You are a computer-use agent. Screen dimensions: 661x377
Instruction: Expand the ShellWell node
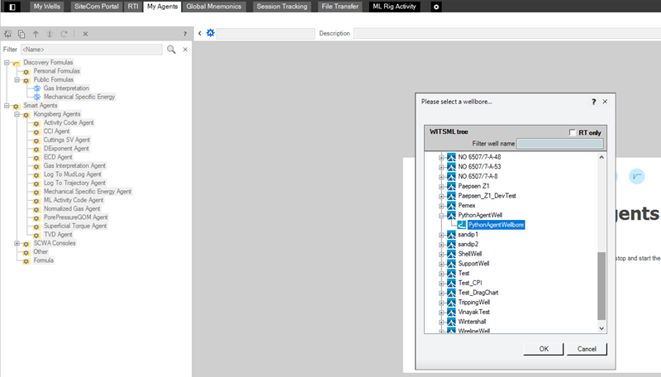pyautogui.click(x=441, y=255)
